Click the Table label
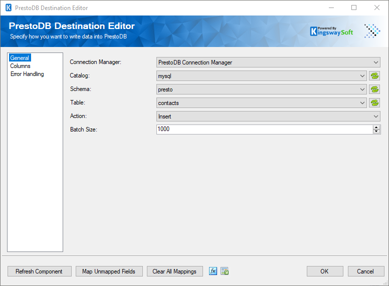 coord(77,102)
